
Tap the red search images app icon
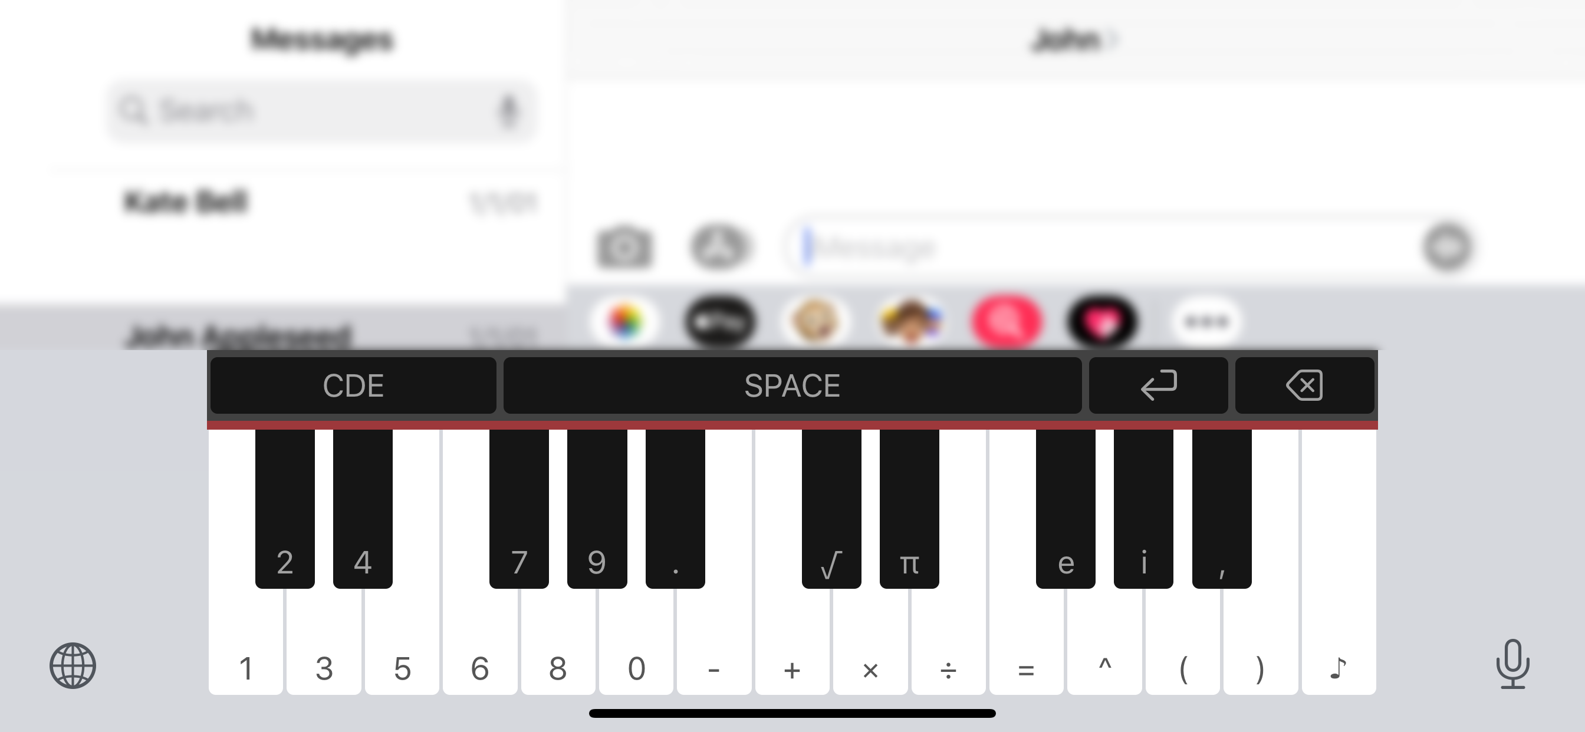click(1007, 322)
